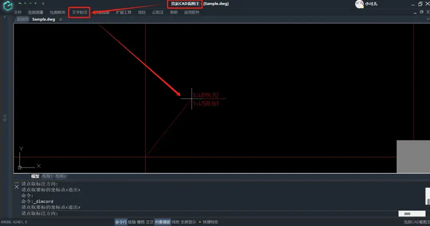Screen dimensions: 430x226
Task: Click the command history line 命令:_dimcord
Action: tap(37, 201)
